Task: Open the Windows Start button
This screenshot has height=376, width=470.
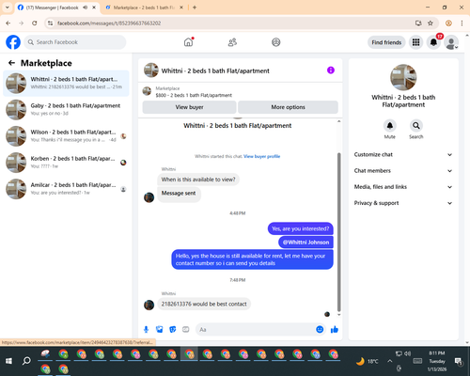Action: click(8, 361)
